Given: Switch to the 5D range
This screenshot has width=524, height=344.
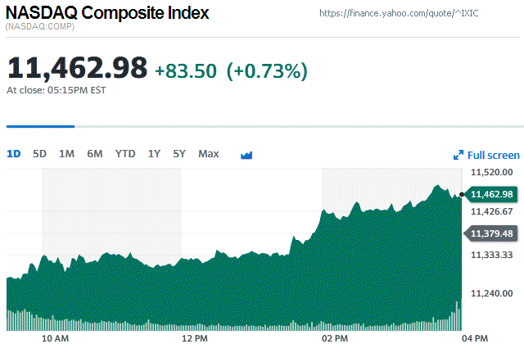Looking at the screenshot, I should click(x=39, y=154).
